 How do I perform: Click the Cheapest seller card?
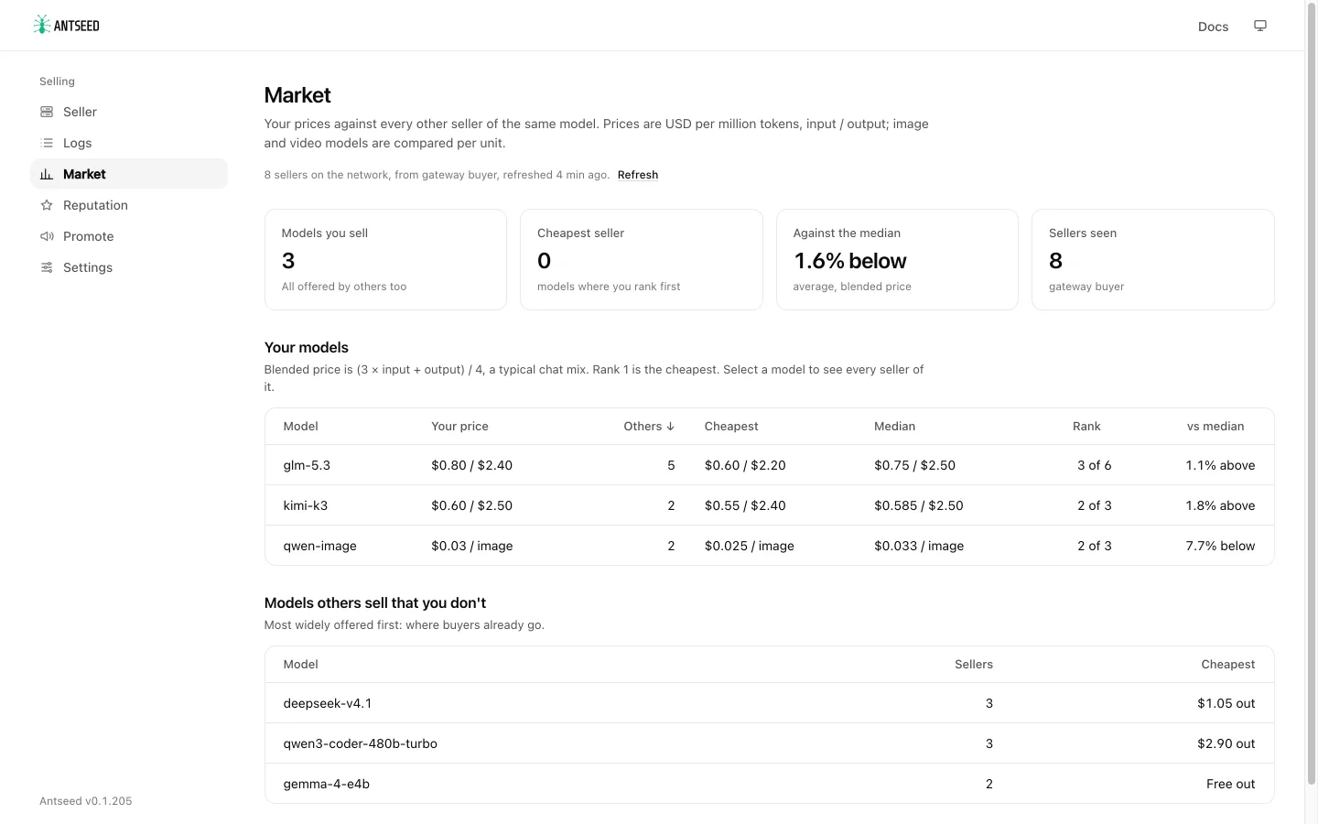tap(641, 259)
